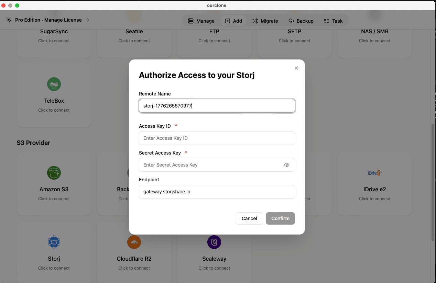
Task: Close the Authorize Access dialog
Action: 296,68
